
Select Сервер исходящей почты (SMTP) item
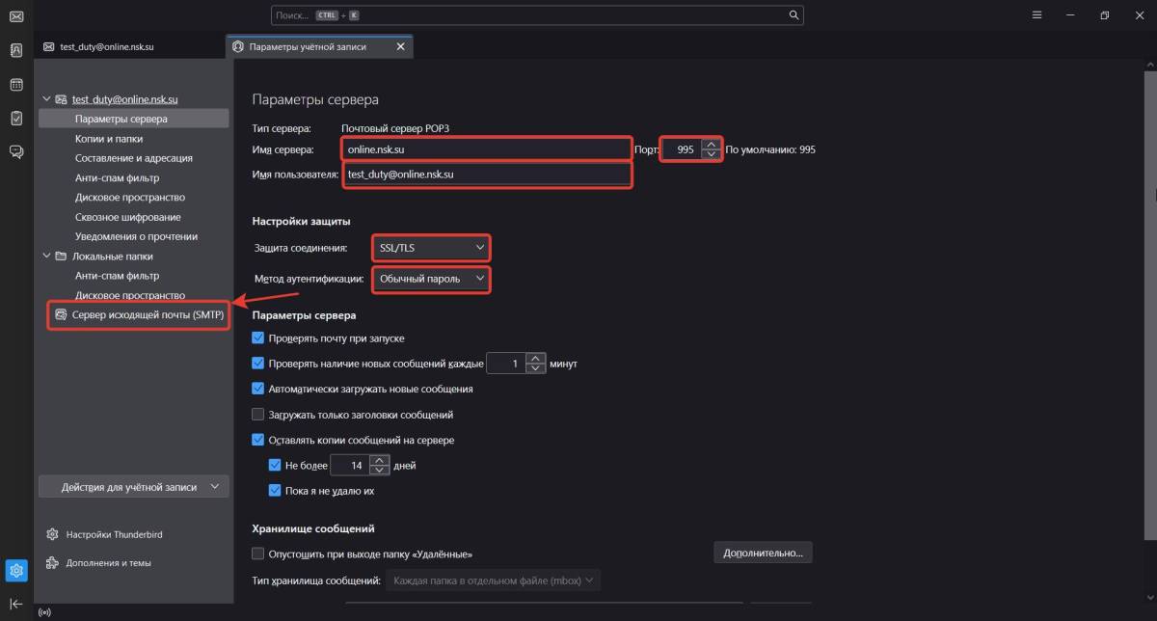point(139,314)
